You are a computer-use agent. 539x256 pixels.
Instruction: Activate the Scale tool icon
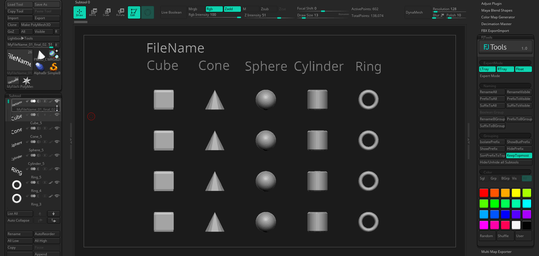coord(106,12)
